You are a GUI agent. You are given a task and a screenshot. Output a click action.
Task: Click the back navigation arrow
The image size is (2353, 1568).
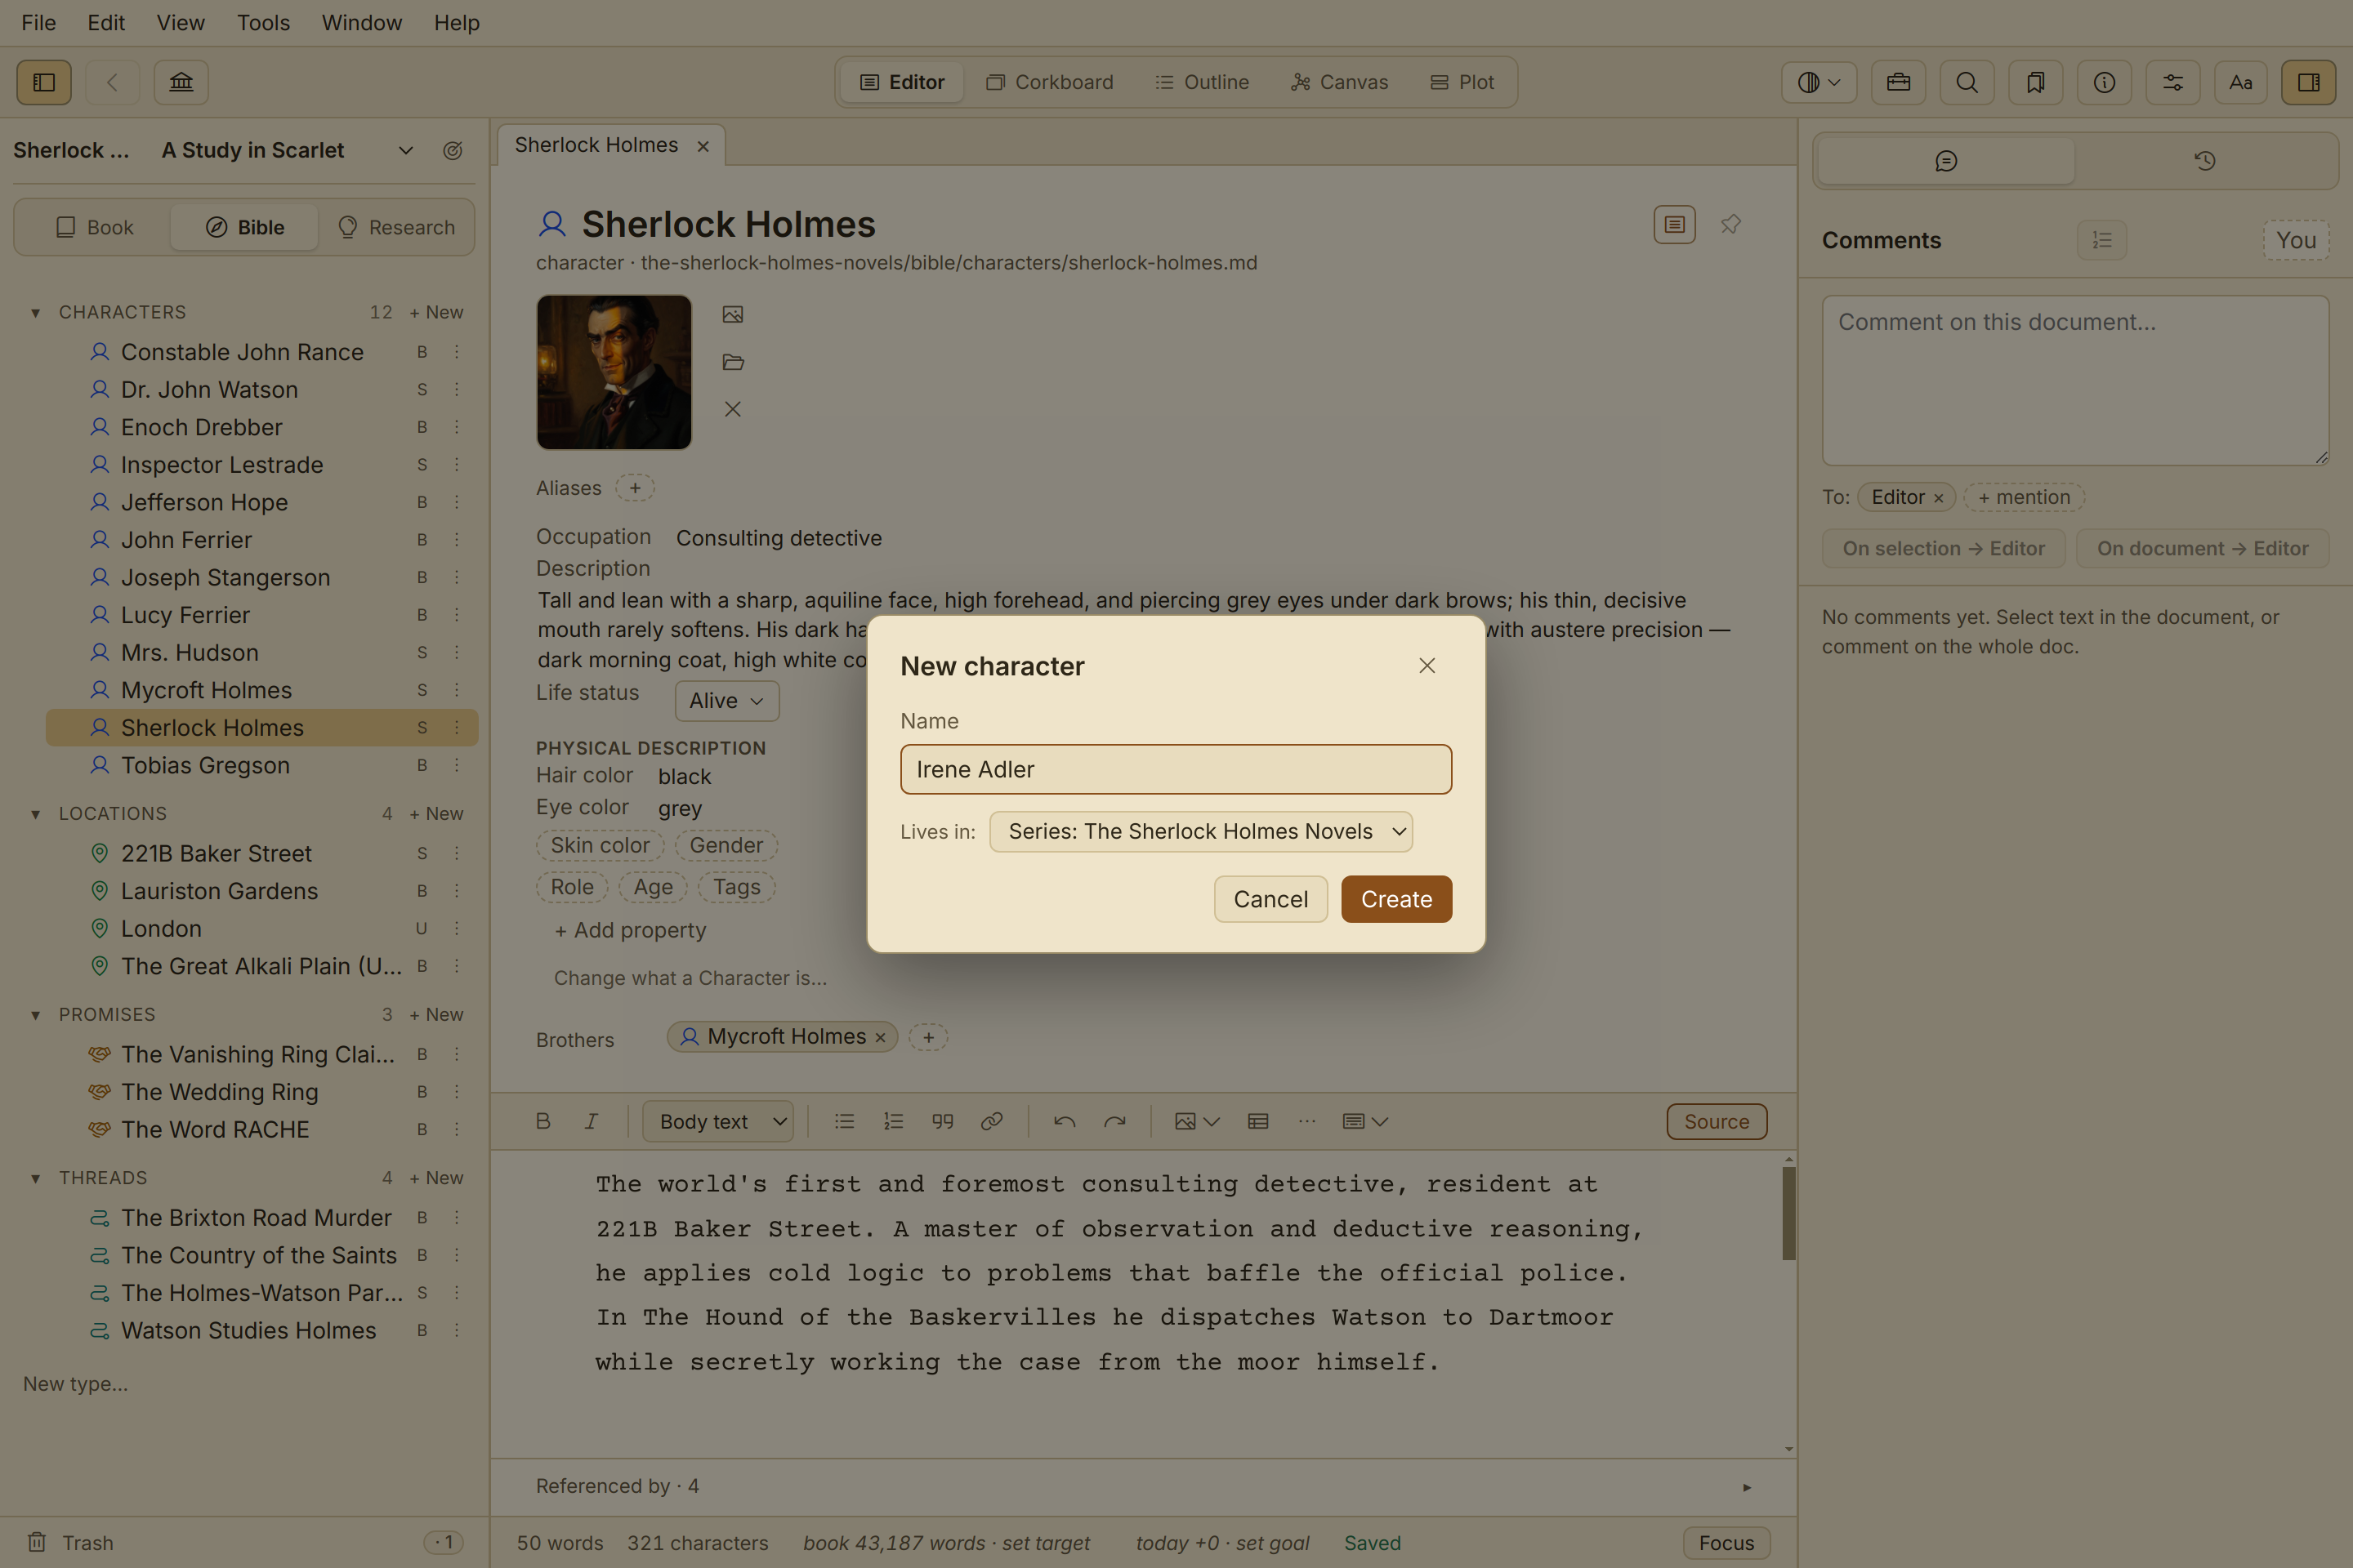coord(112,82)
